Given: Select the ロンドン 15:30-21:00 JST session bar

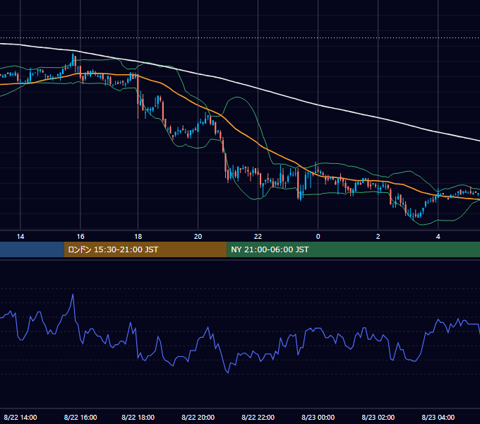Looking at the screenshot, I should click(145, 249).
